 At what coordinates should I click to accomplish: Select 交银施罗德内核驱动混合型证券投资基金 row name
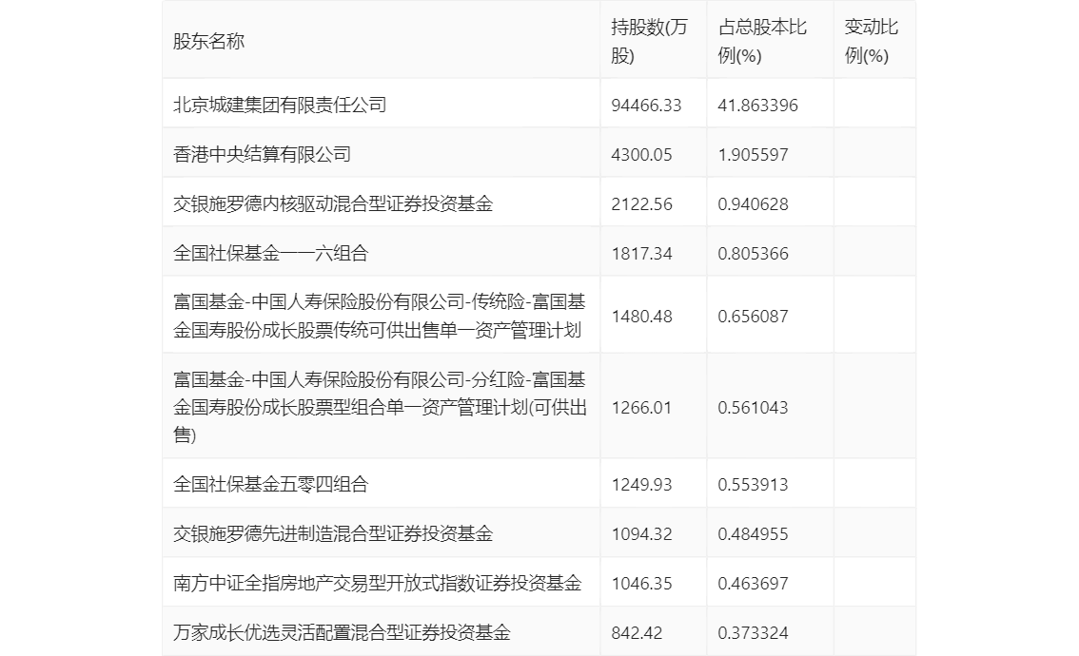tap(333, 204)
